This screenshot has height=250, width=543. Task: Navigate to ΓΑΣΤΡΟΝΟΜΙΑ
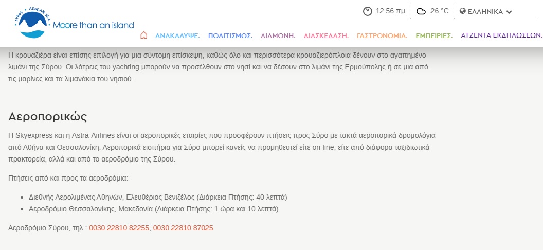click(382, 36)
